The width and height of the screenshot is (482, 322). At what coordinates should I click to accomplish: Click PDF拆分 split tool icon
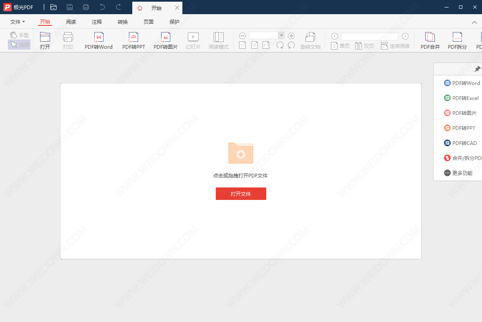pos(457,40)
